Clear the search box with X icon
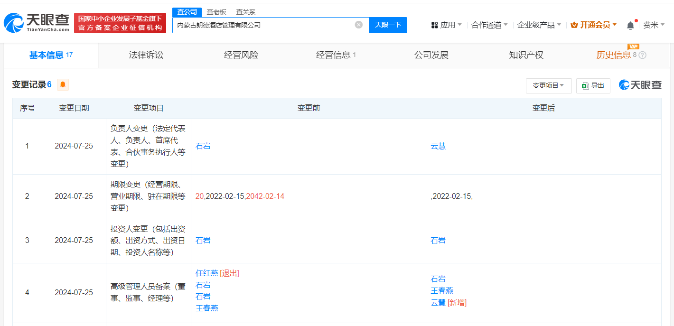Viewport: 674px width, 326px height. pos(359,25)
